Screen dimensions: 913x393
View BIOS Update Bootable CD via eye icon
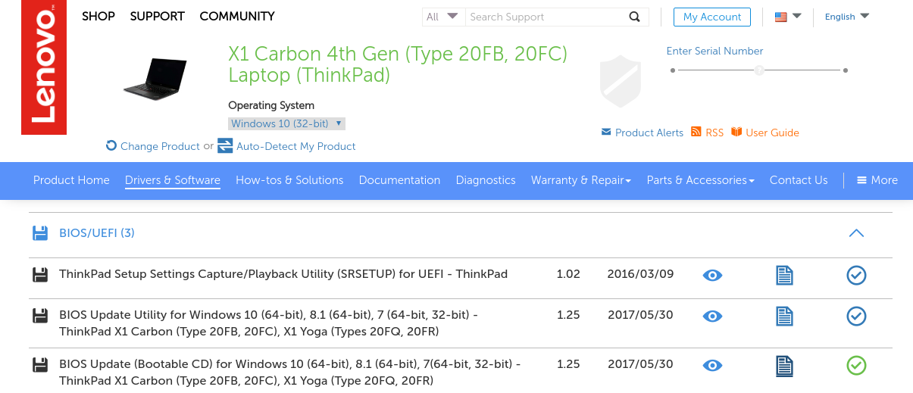coord(712,366)
